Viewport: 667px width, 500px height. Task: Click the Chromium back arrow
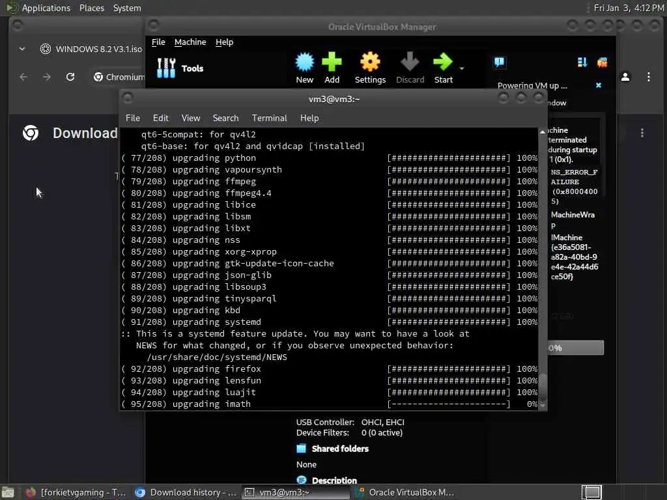point(24,77)
